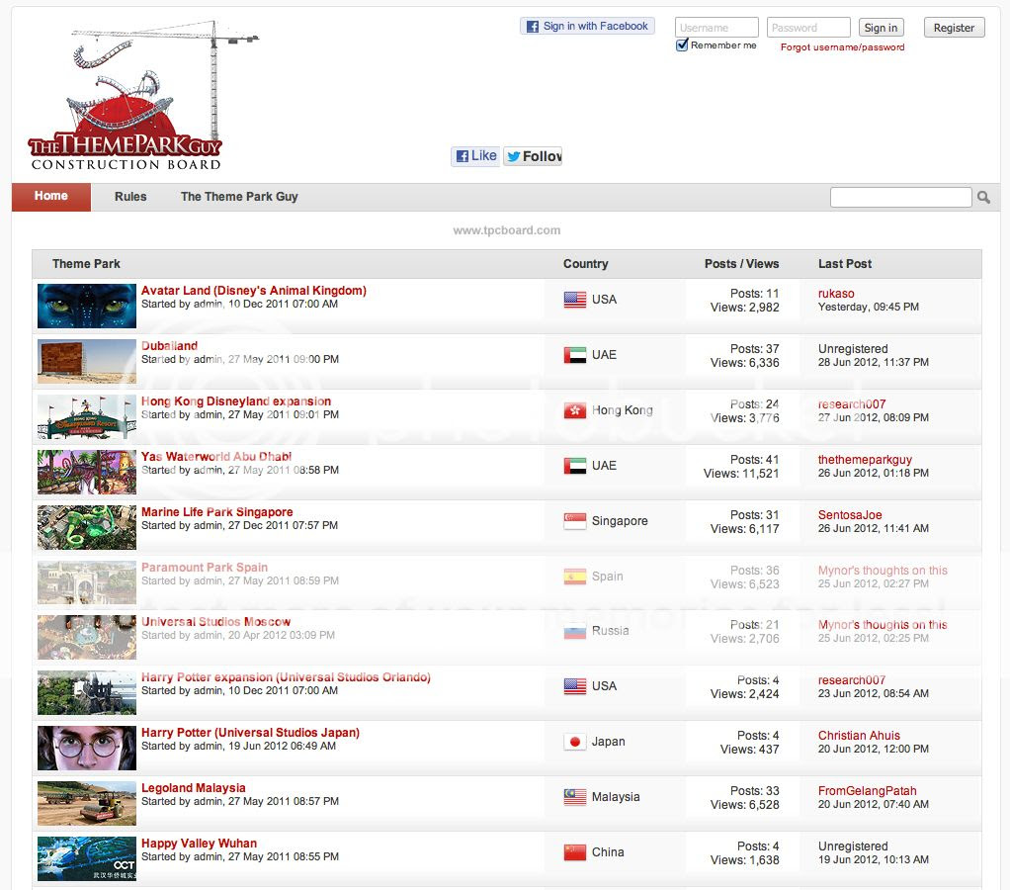Open the Dubailand thread
The image size is (1010, 890).
(x=169, y=346)
